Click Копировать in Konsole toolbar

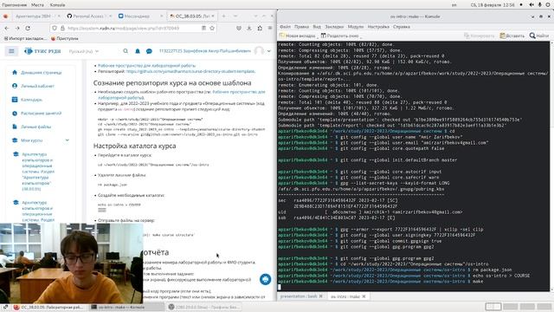tap(479, 36)
